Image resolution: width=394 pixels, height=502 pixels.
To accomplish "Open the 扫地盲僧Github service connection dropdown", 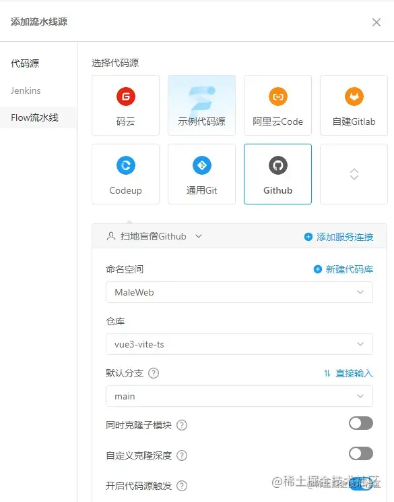I will [x=154, y=236].
